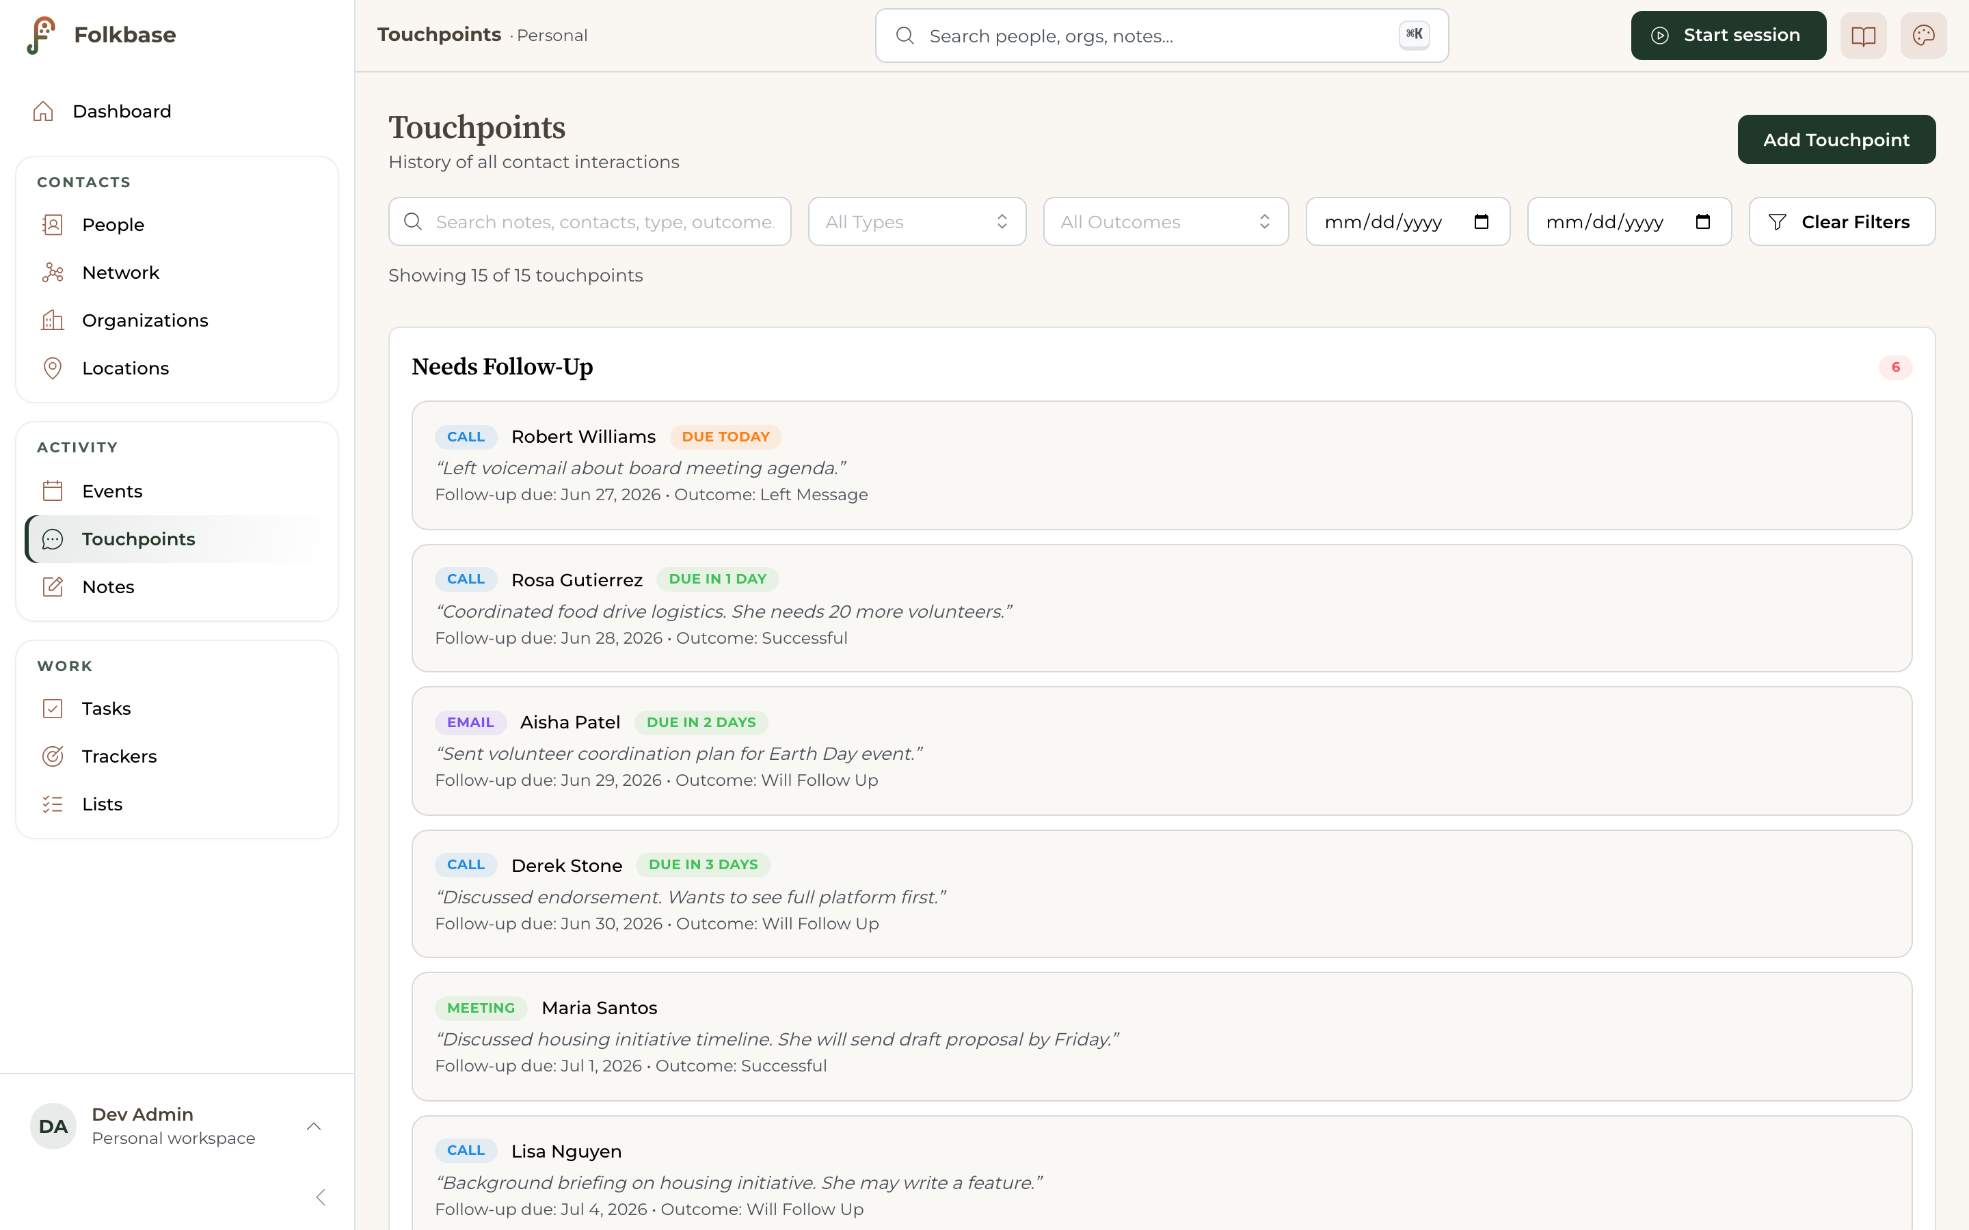Screen dimensions: 1969x1230
Task: Click the Notes pencil icon
Action: point(53,586)
